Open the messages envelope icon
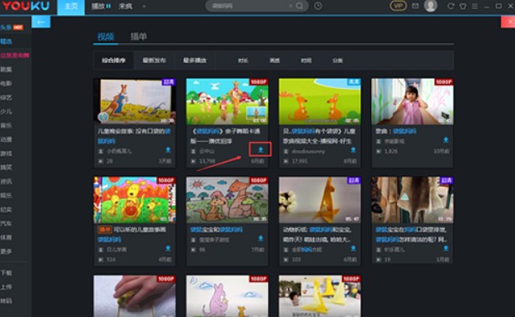515x317 pixels. (x=415, y=6)
